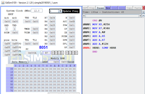Viewport: 145px width, 94px height.
Task: Click the TH1 register field
Action: click(x=27, y=44)
